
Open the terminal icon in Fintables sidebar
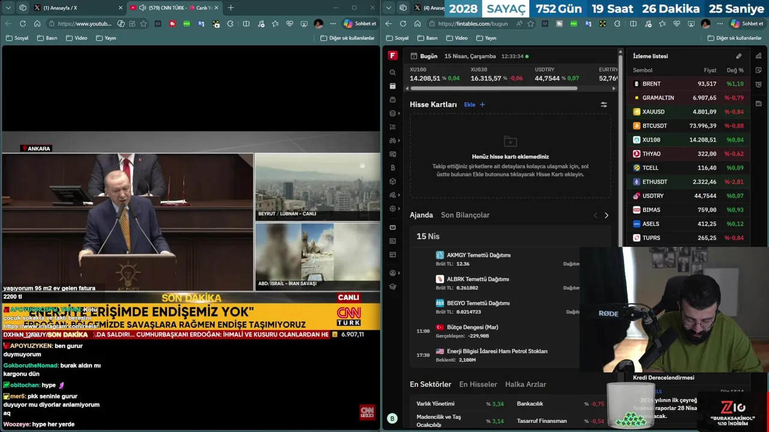tap(392, 241)
